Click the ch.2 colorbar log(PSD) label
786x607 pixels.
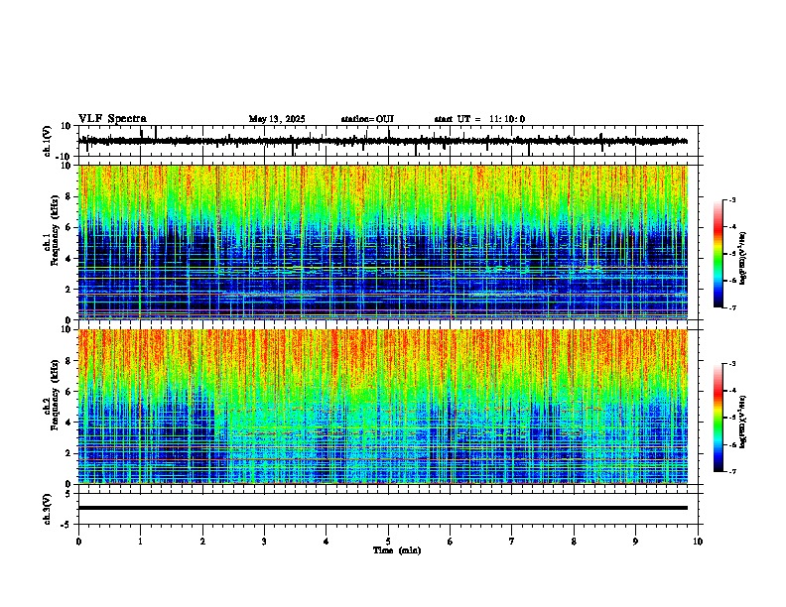point(743,422)
